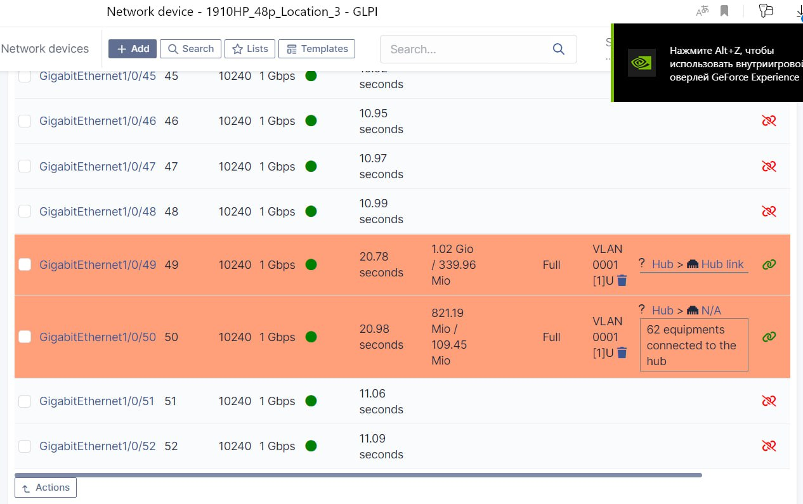Click the Actions button at the bottom
The width and height of the screenshot is (803, 504).
tap(45, 487)
